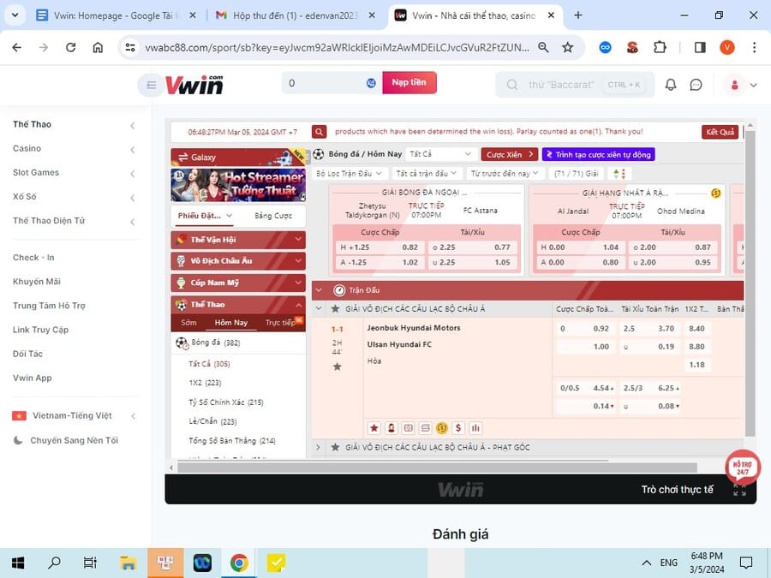
Task: Open the Slot Games sidebar menu
Action: pos(74,172)
